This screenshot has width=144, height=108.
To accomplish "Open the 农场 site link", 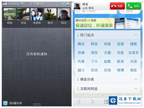I will coord(107,70).
